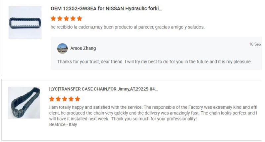
Task: Open the [LYC]TRANSFER CASE CHAIN product title
Action: click(x=103, y=89)
